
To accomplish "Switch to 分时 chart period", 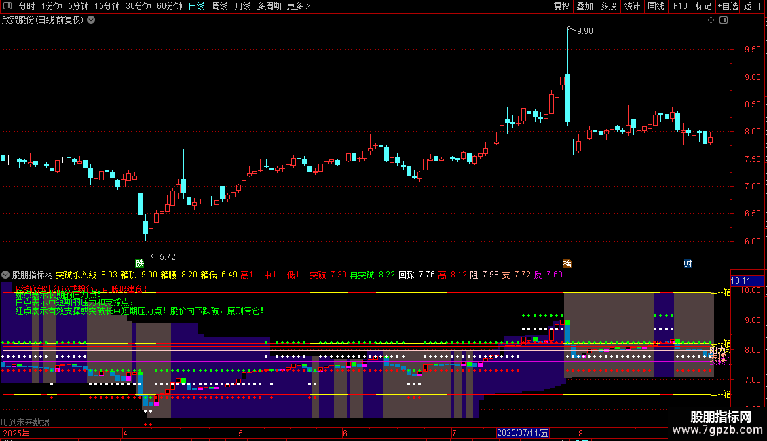I will point(27,6).
